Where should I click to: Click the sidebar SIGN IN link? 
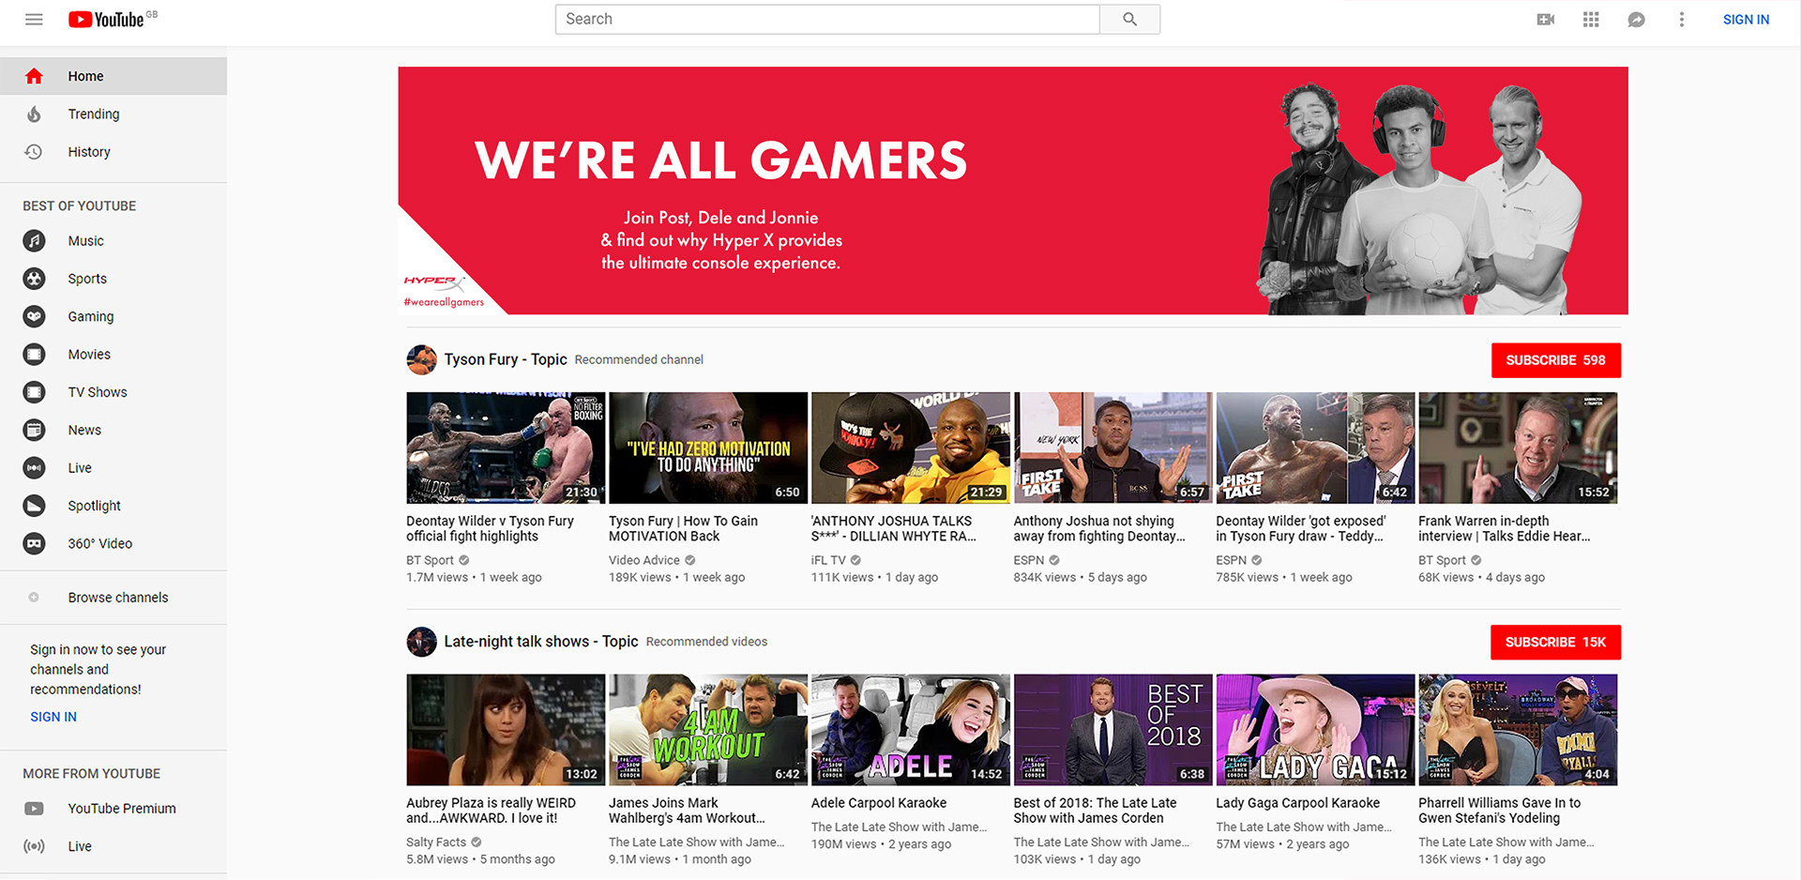click(x=53, y=717)
